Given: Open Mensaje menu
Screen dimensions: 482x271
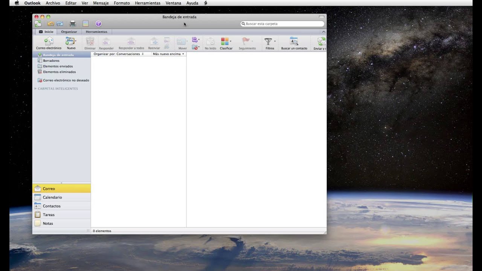Looking at the screenshot, I should (101, 3).
